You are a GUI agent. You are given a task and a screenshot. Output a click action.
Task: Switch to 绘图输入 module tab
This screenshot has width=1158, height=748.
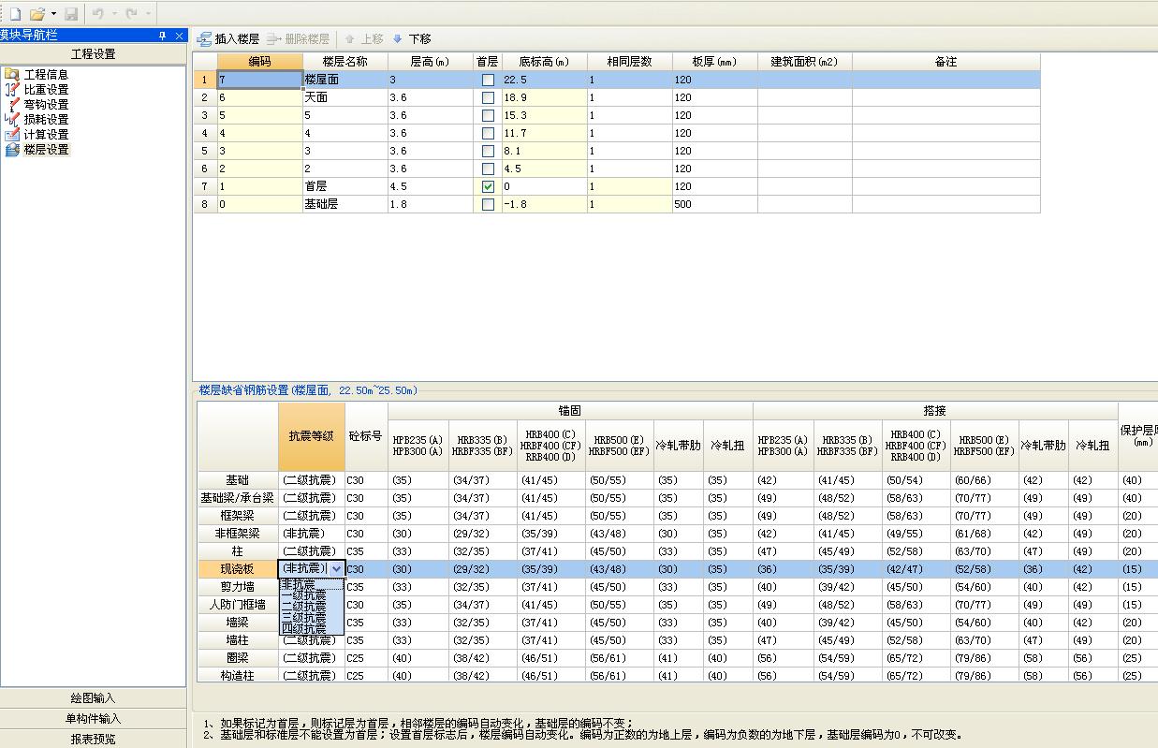[x=94, y=698]
